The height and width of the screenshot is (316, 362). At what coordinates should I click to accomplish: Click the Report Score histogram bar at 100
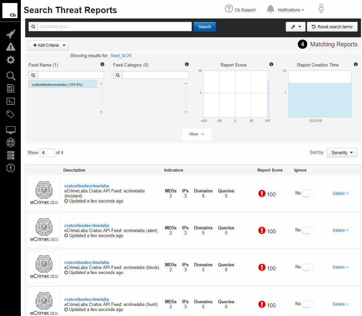(x=268, y=99)
